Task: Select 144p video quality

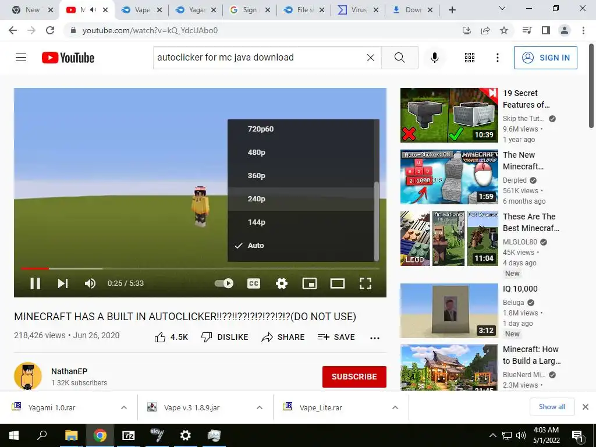Action: [x=301, y=222]
